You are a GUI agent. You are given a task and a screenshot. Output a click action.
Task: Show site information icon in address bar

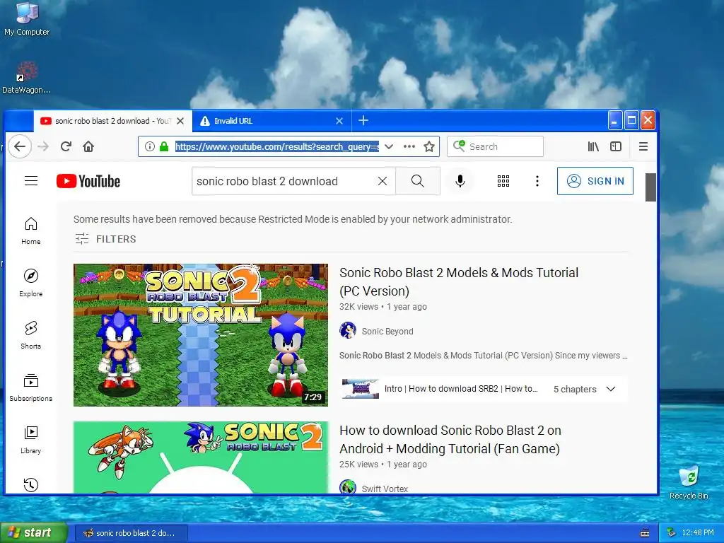(150, 146)
